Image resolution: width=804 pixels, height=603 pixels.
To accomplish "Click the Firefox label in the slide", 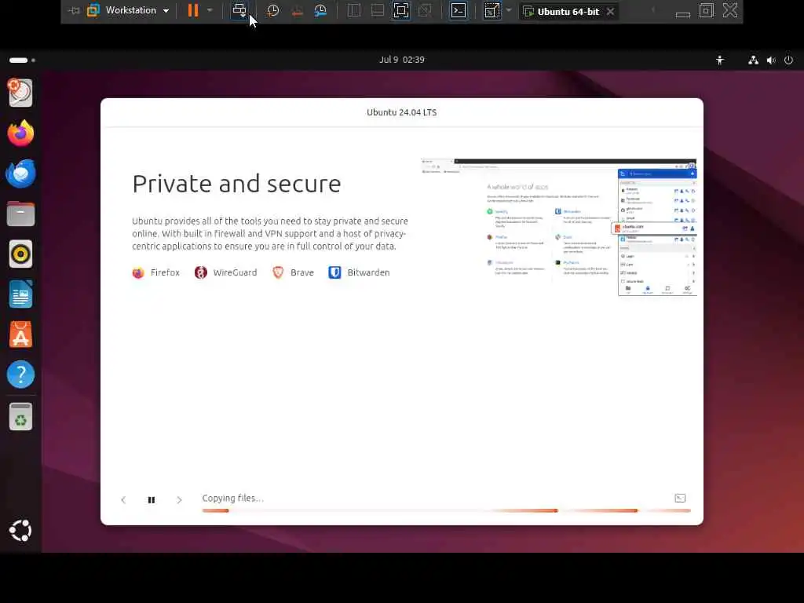I will pos(165,272).
